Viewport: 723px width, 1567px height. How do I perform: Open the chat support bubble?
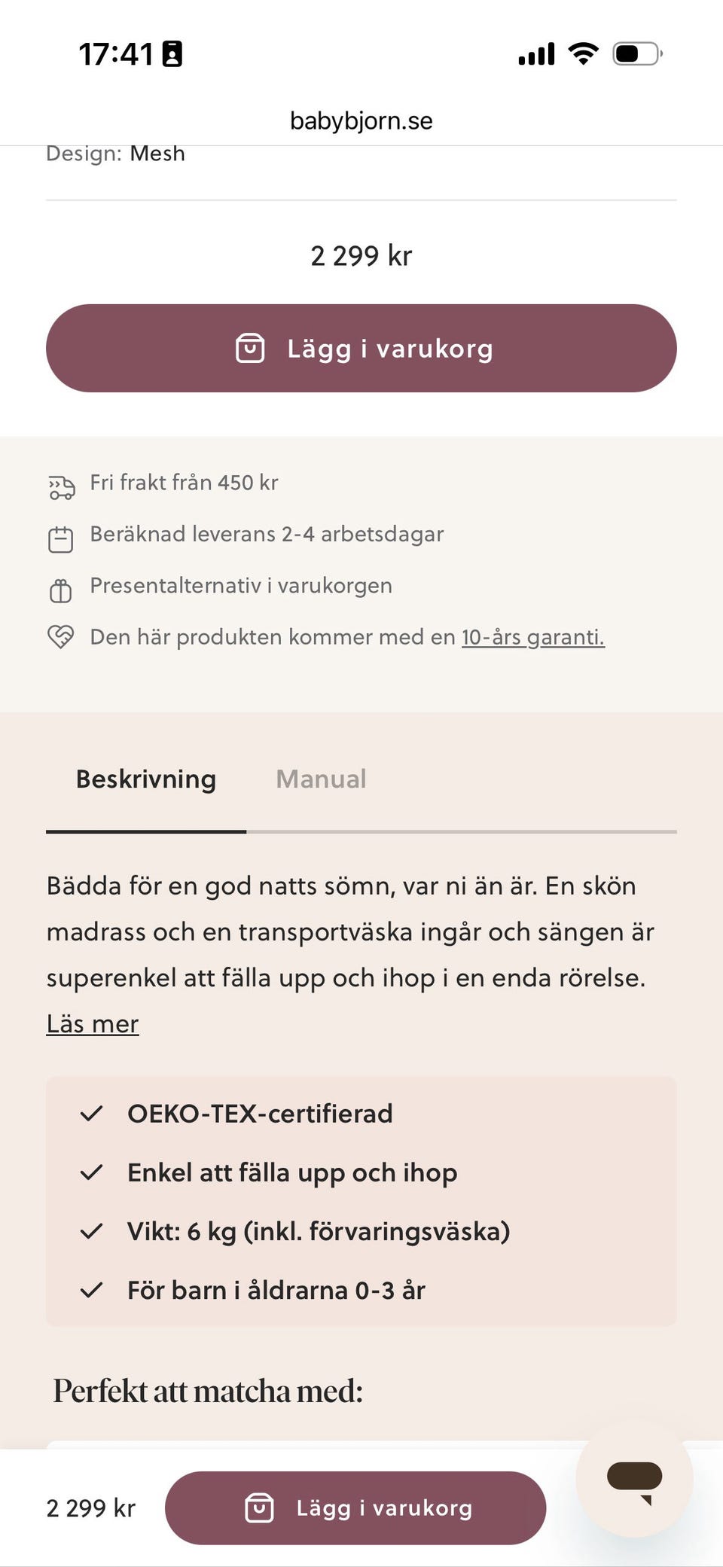634,1479
